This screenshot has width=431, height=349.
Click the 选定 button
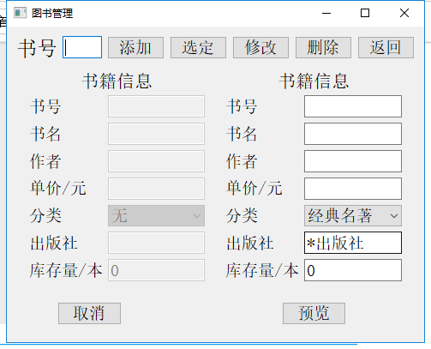coord(198,47)
